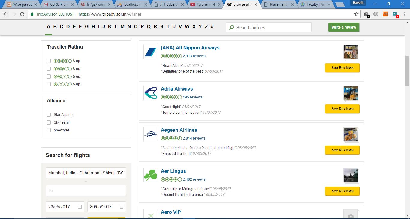Viewport: 410px width, 219px height.
Task: Click "Terrible communication" review quote
Action: pyautogui.click(x=181, y=112)
